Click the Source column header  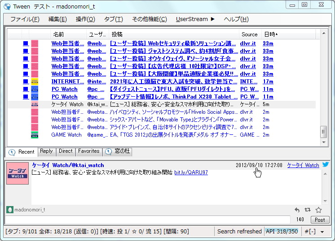pos(250,34)
